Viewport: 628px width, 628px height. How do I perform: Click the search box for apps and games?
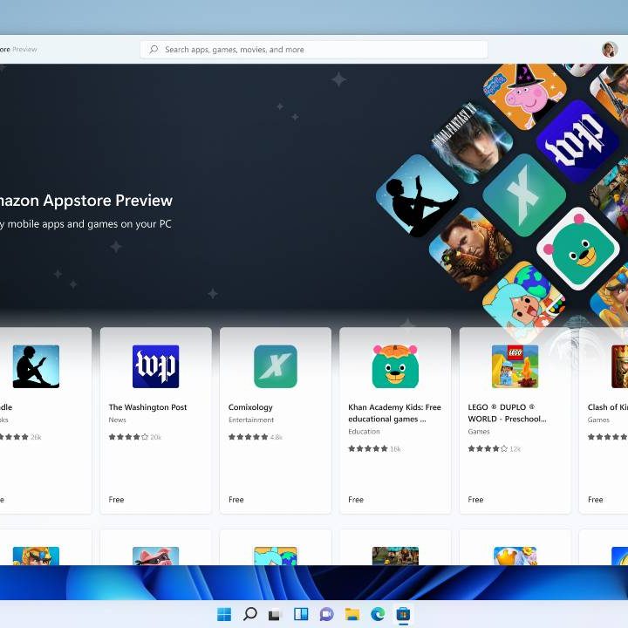314,49
